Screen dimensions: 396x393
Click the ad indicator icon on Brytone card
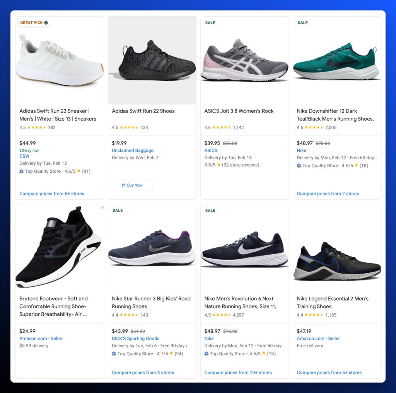(102, 208)
